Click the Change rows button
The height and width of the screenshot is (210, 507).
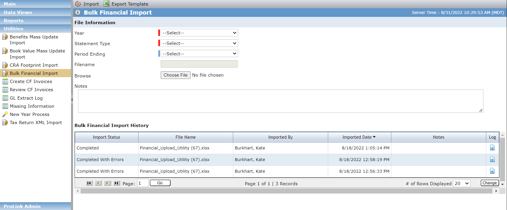[490, 183]
